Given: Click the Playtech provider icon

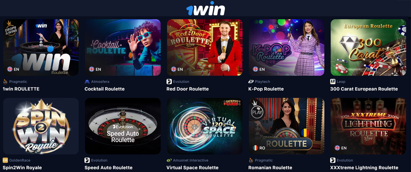Looking at the screenshot, I should (251, 82).
